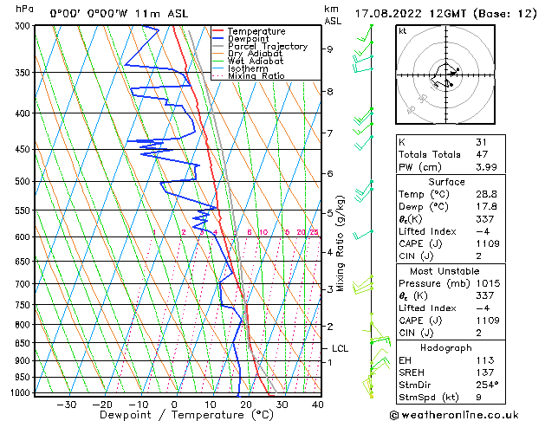
Task: Click 'CIN (J)' in the Most Unstable section
Action: click(x=416, y=334)
